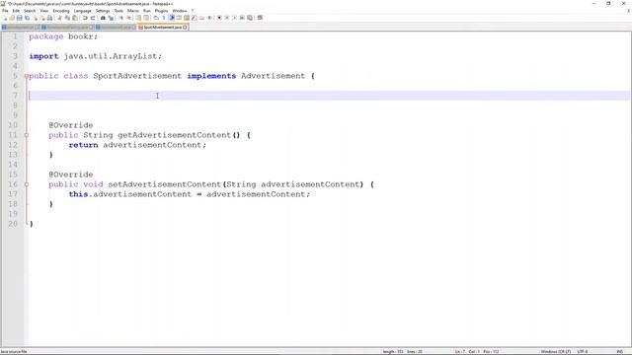
Task: Click the Windows (CR LF) status bar entry
Action: tap(555, 352)
